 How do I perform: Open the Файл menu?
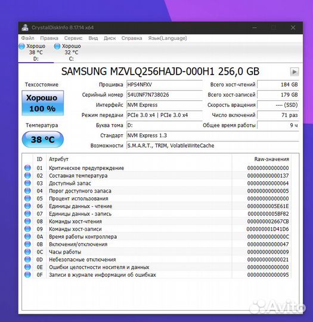[28, 38]
